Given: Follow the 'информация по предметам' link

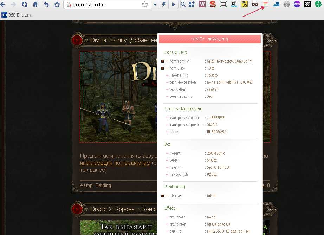Looking at the screenshot, I should coord(115,163).
